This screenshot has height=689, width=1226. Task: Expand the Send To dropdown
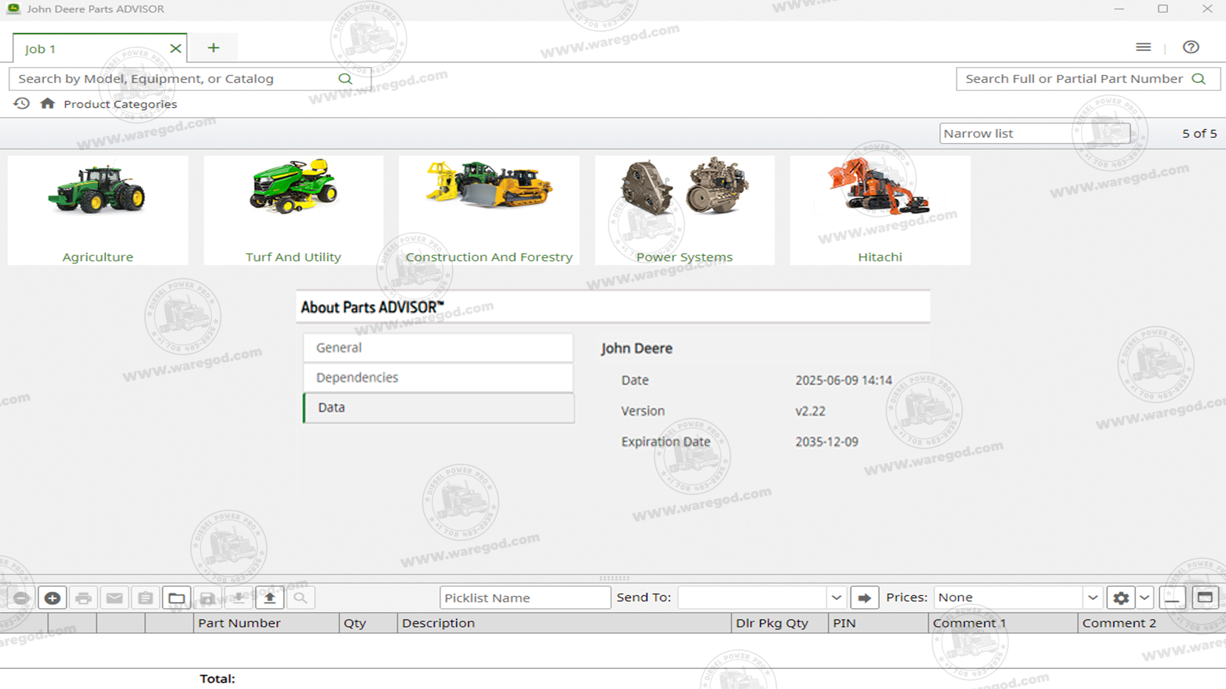[x=836, y=598]
